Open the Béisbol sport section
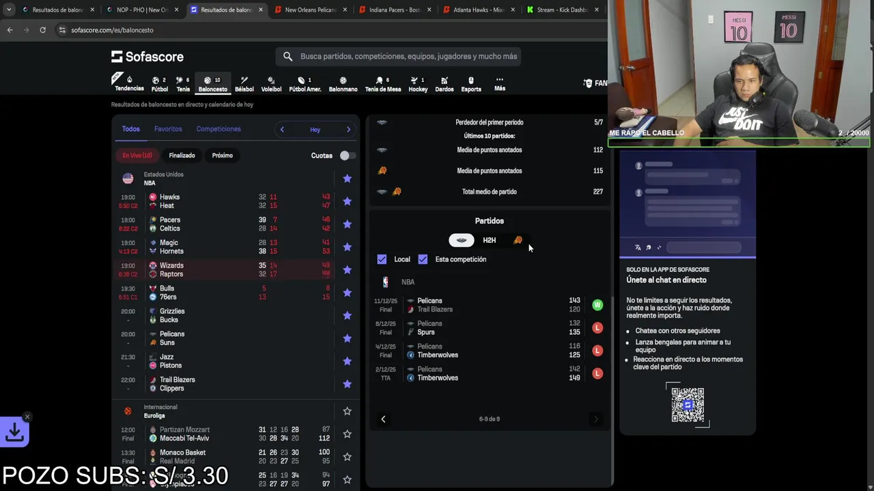874x491 pixels. (x=244, y=84)
